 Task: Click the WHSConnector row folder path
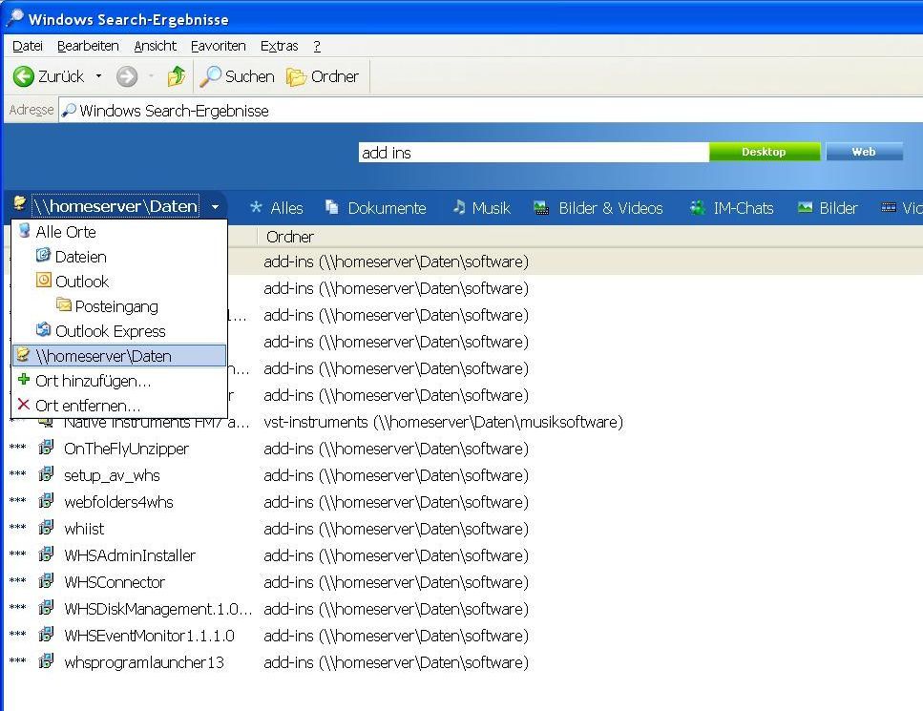[x=396, y=582]
